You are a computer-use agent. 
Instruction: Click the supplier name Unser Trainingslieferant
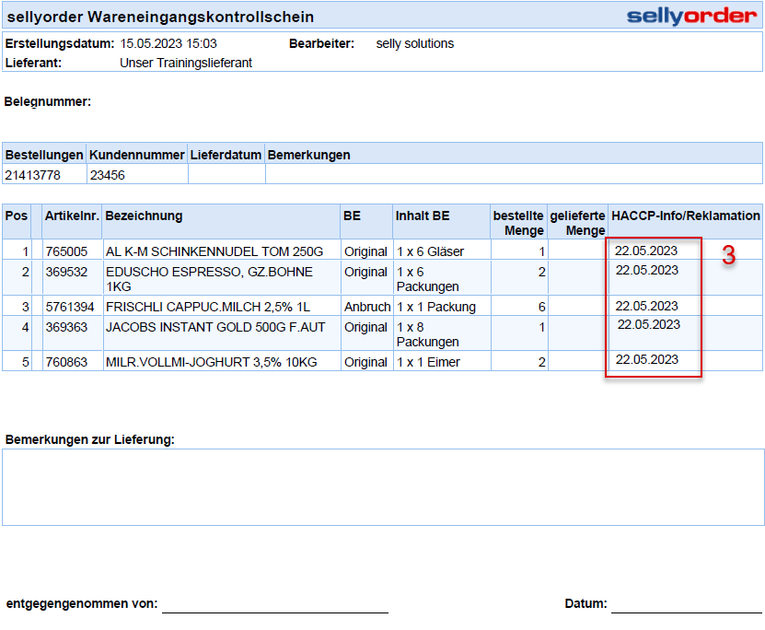tap(186, 63)
